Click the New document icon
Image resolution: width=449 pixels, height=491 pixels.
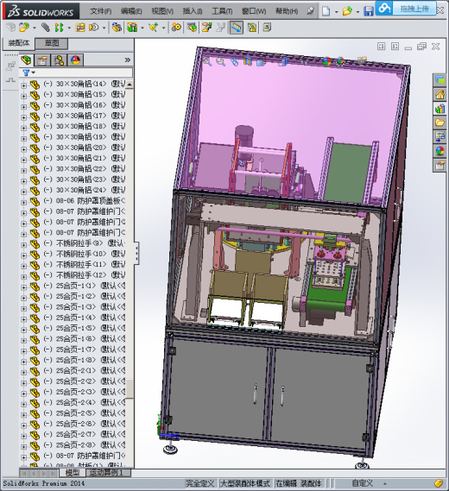[326, 11]
